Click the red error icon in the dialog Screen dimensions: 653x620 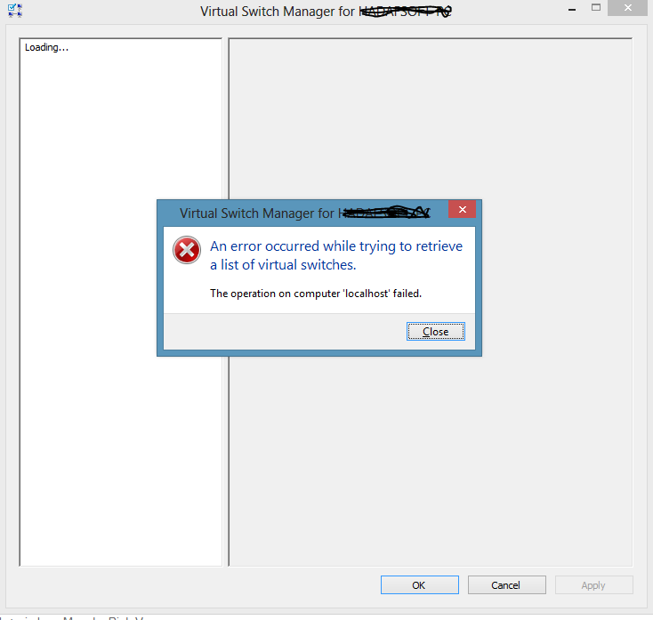[187, 250]
